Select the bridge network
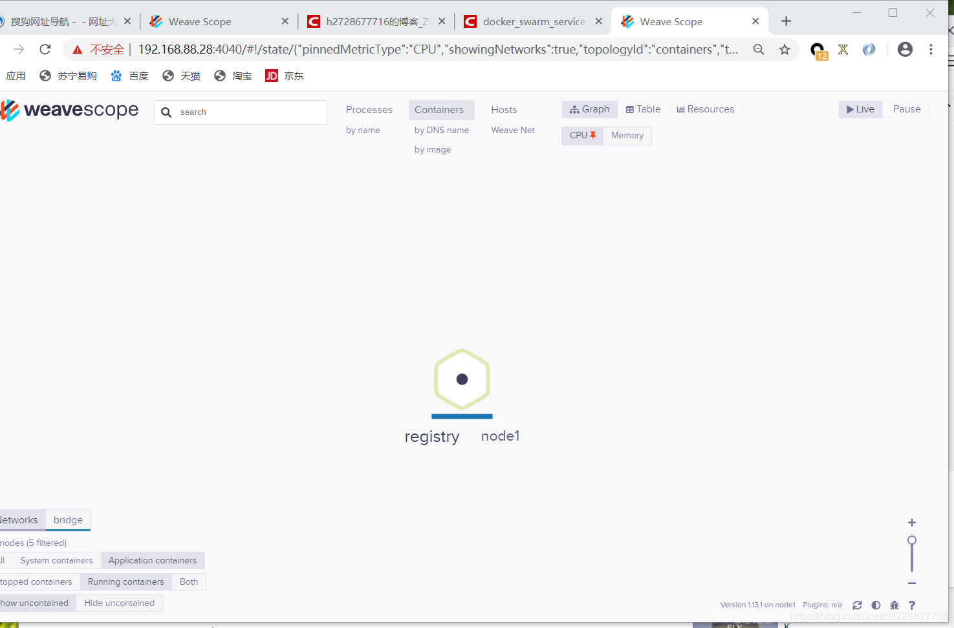 pos(68,520)
